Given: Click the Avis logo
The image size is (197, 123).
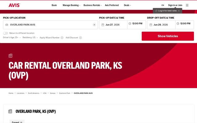Looking at the screenshot, I should click(14, 5).
